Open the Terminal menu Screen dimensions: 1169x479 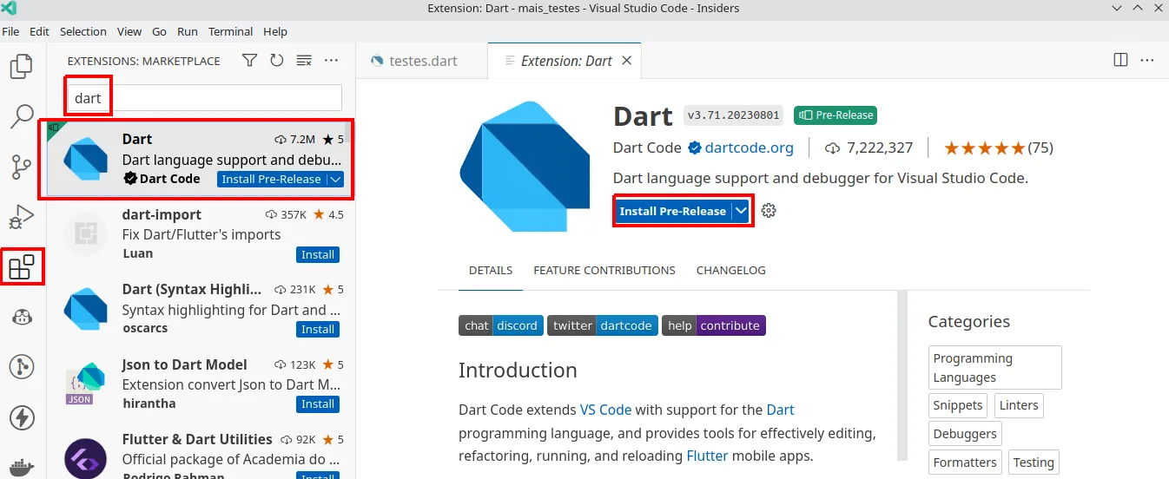pyautogui.click(x=231, y=31)
